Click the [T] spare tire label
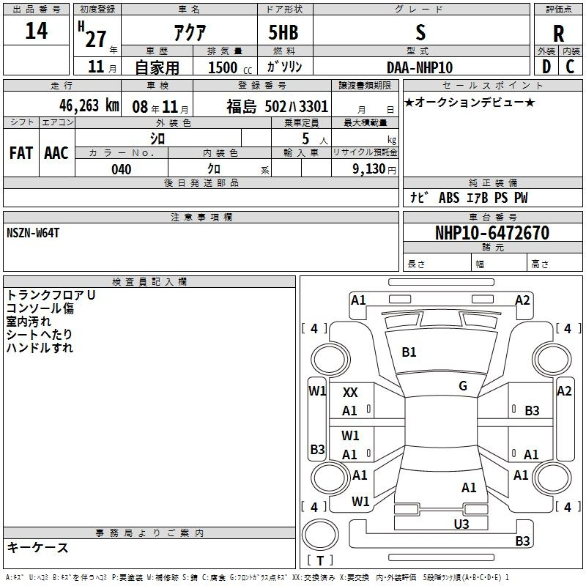586x586 pixels. coord(320,560)
